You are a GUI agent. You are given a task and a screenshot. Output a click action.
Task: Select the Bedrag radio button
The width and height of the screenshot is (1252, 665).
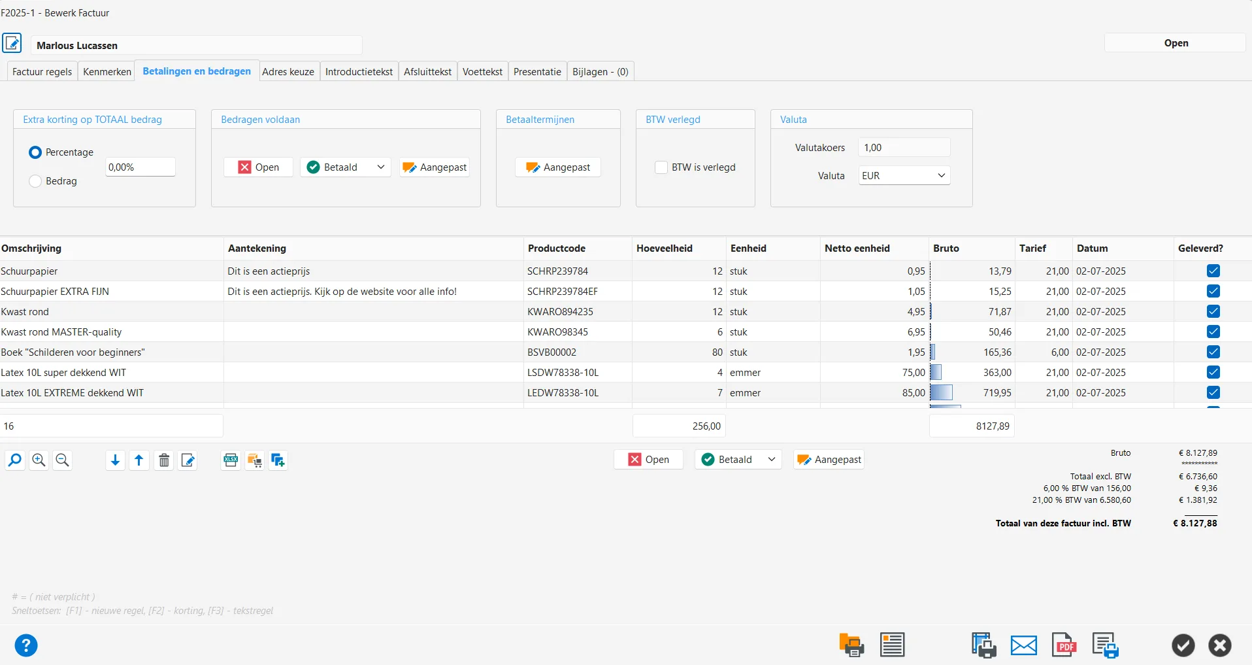tap(35, 181)
